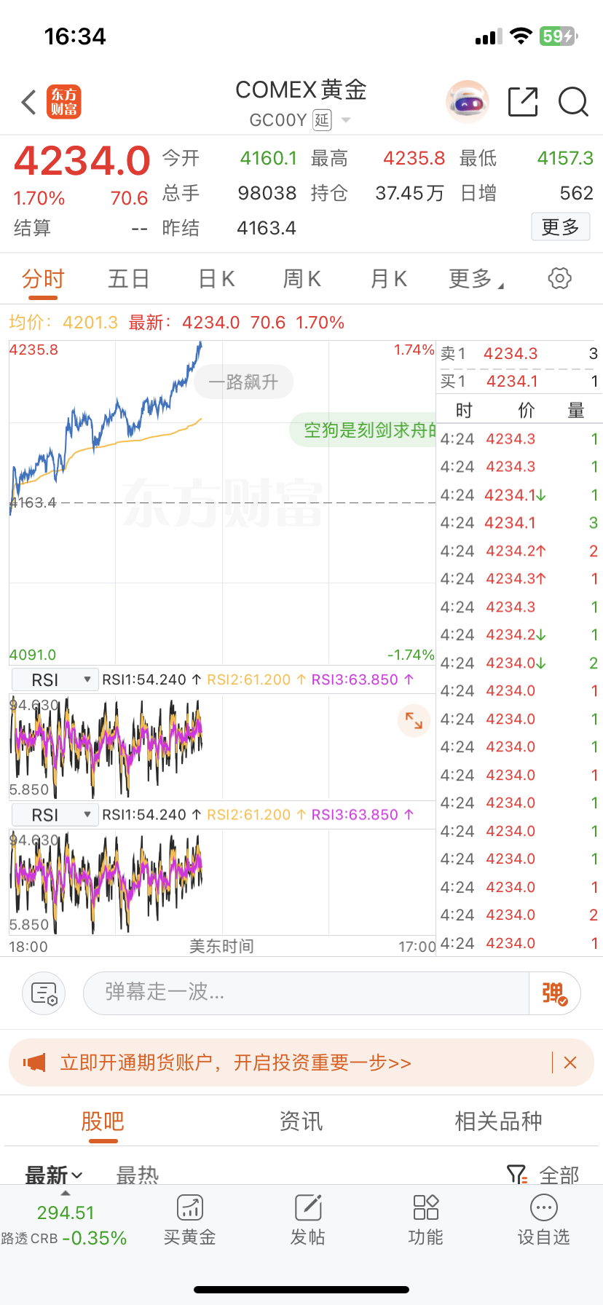This screenshot has height=1305, width=603.
Task: Tap the 空狗是刻舟求剑 danmaku comment
Action: coord(363,430)
